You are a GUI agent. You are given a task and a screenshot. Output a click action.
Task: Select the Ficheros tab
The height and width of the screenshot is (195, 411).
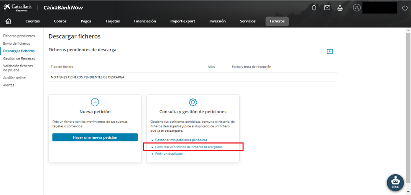click(x=277, y=21)
